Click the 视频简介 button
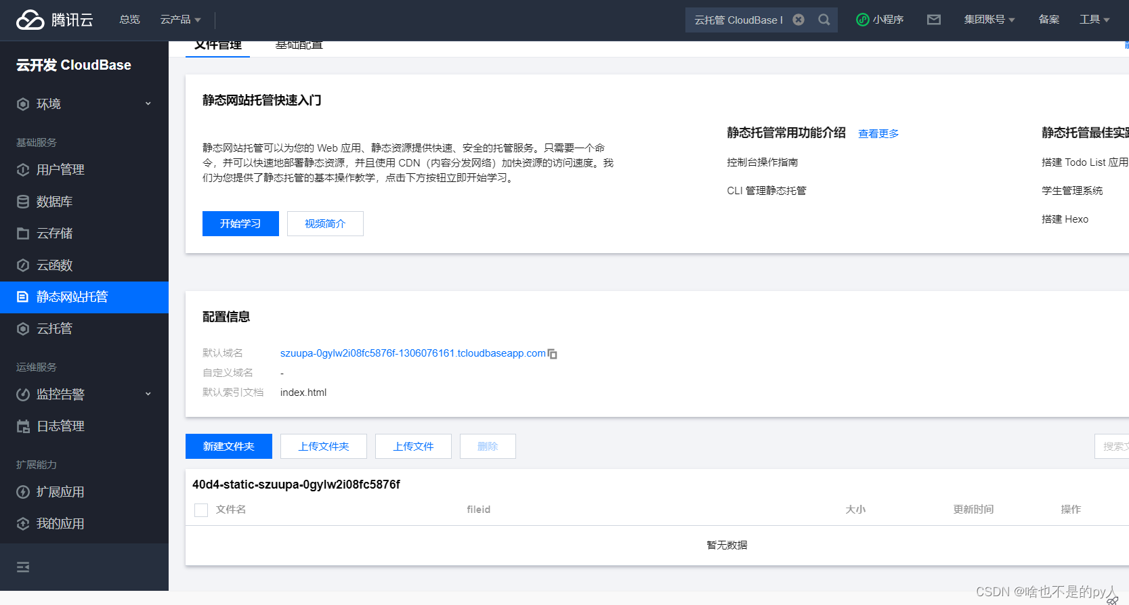 coord(325,224)
